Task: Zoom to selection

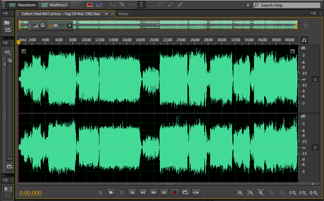Action: (313, 193)
